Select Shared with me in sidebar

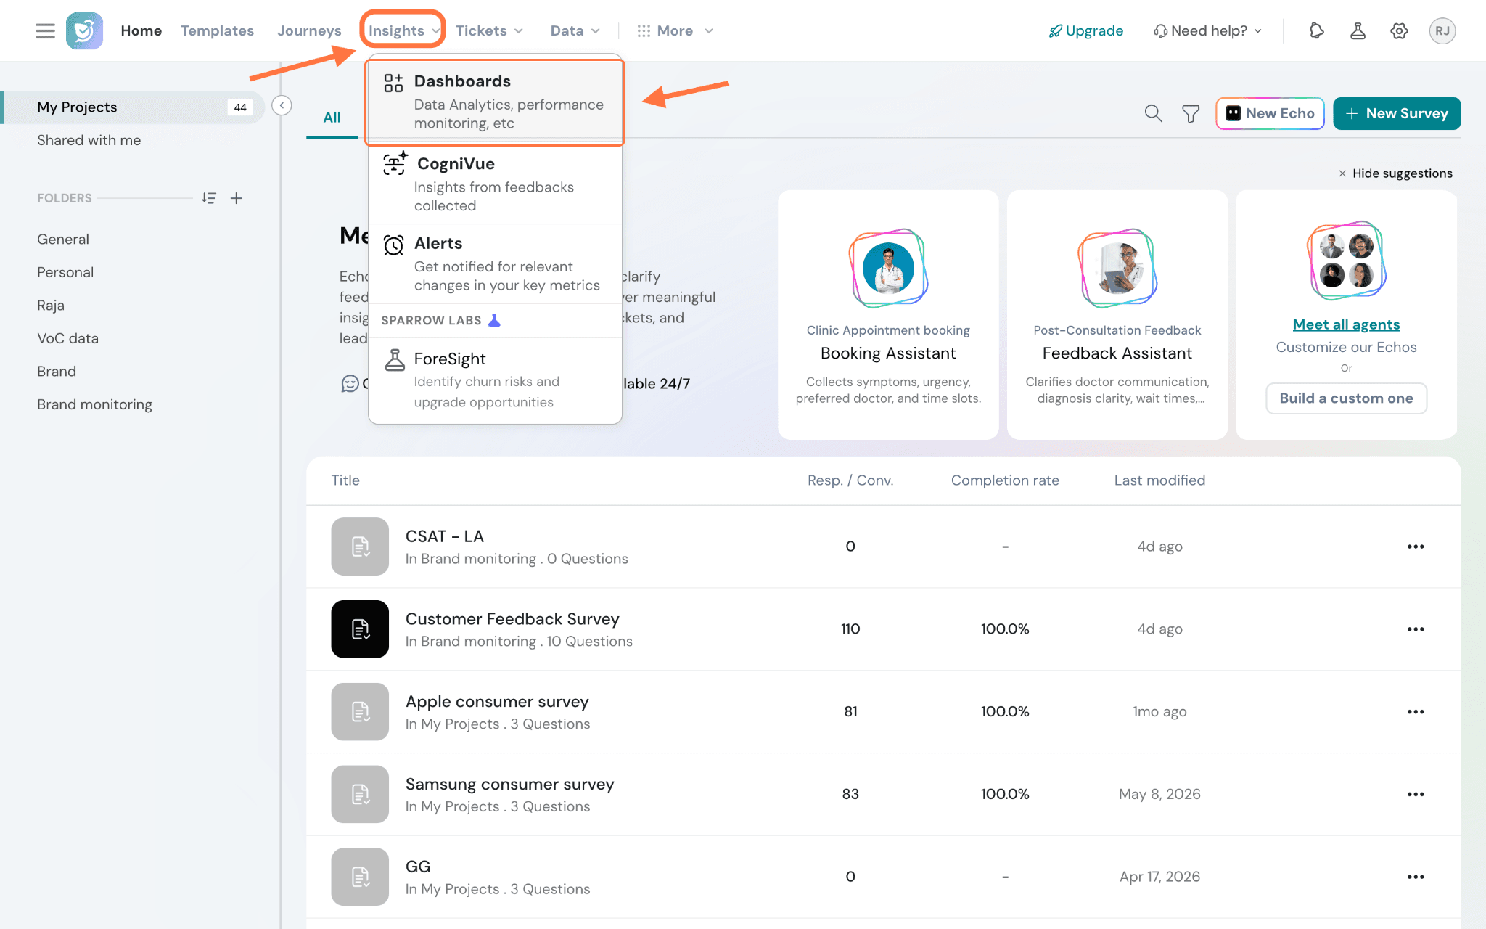pos(89,140)
